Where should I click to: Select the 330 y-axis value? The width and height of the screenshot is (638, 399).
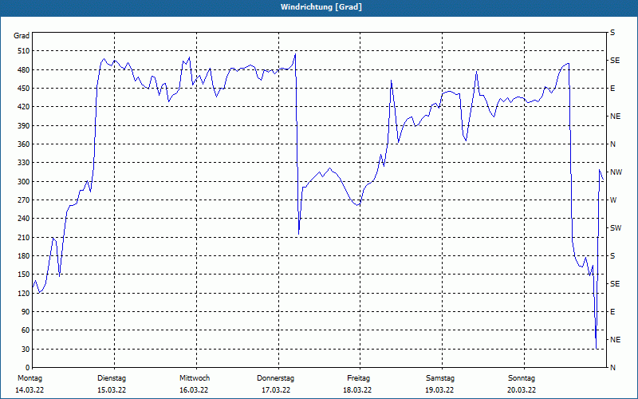(x=24, y=163)
